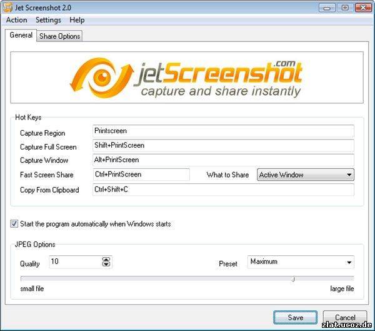Click the Save button
This screenshot has height=331, width=375.
coord(296,318)
